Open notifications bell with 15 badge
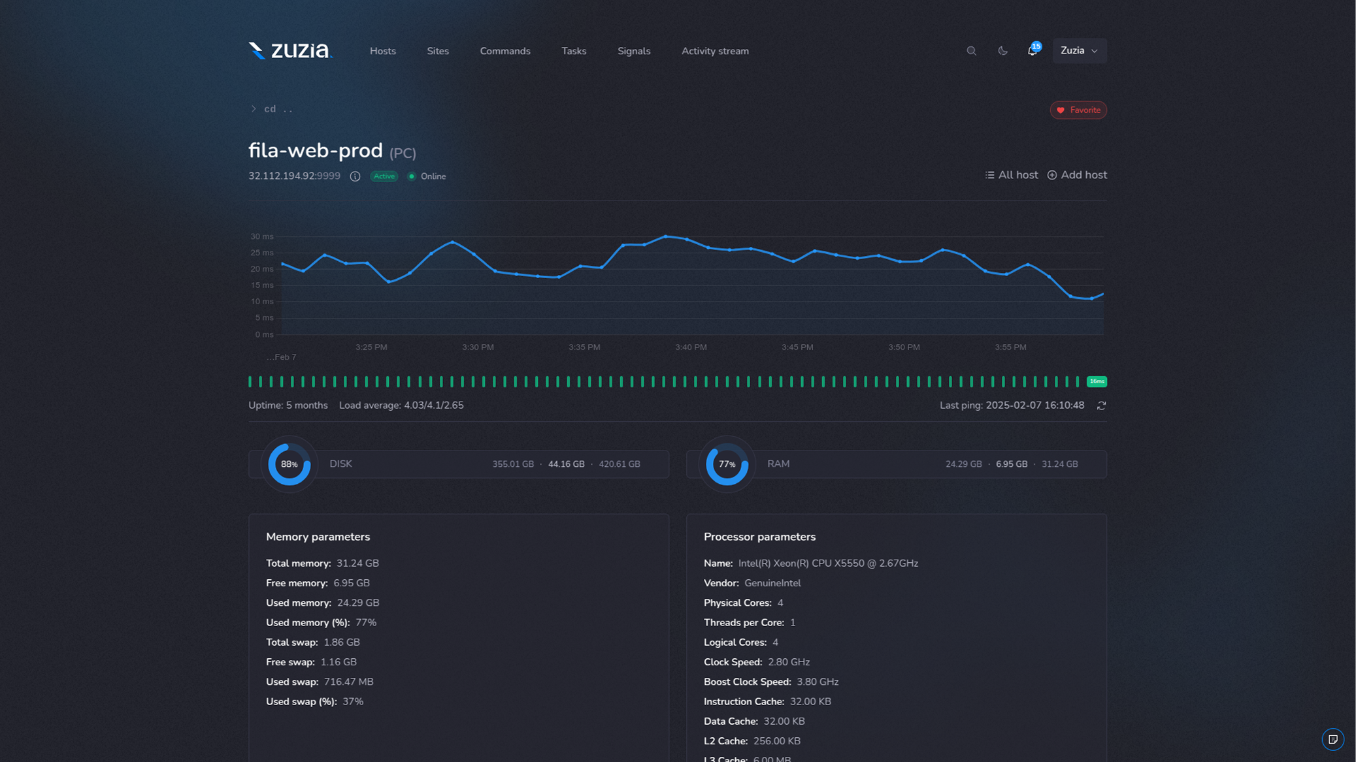The width and height of the screenshot is (1356, 762). 1033,51
